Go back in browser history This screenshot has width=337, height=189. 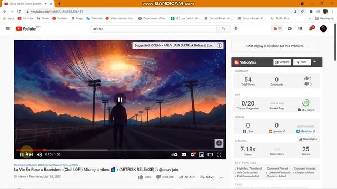[x=5, y=12]
